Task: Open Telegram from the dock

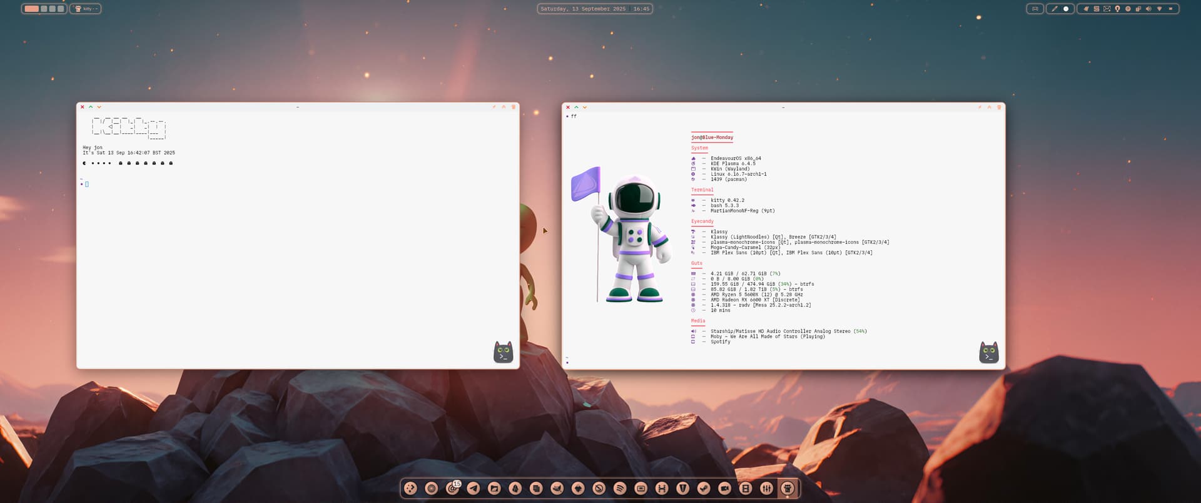Action: 474,489
